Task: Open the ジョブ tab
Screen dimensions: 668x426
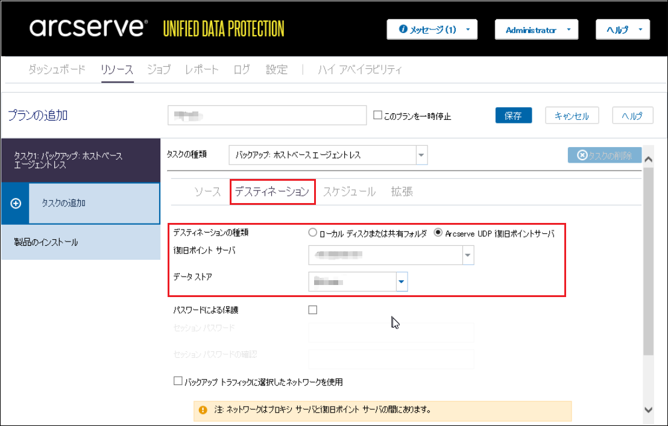Action: click(159, 69)
